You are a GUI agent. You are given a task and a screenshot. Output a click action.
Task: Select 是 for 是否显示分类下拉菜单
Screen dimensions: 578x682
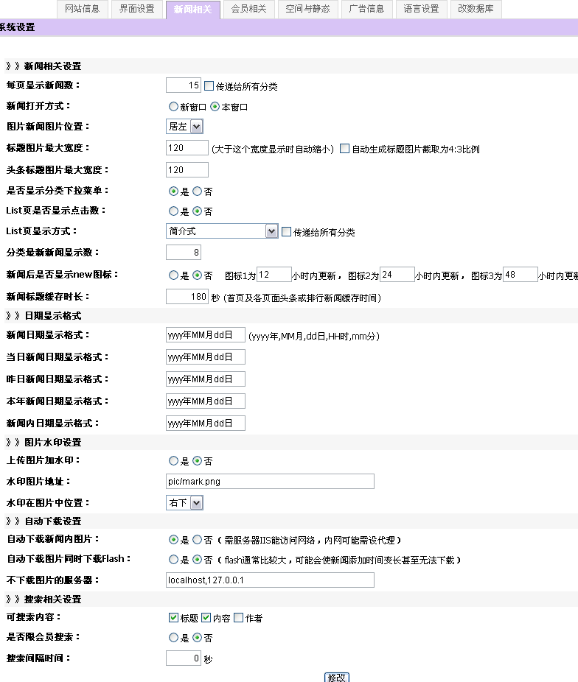pos(174,191)
